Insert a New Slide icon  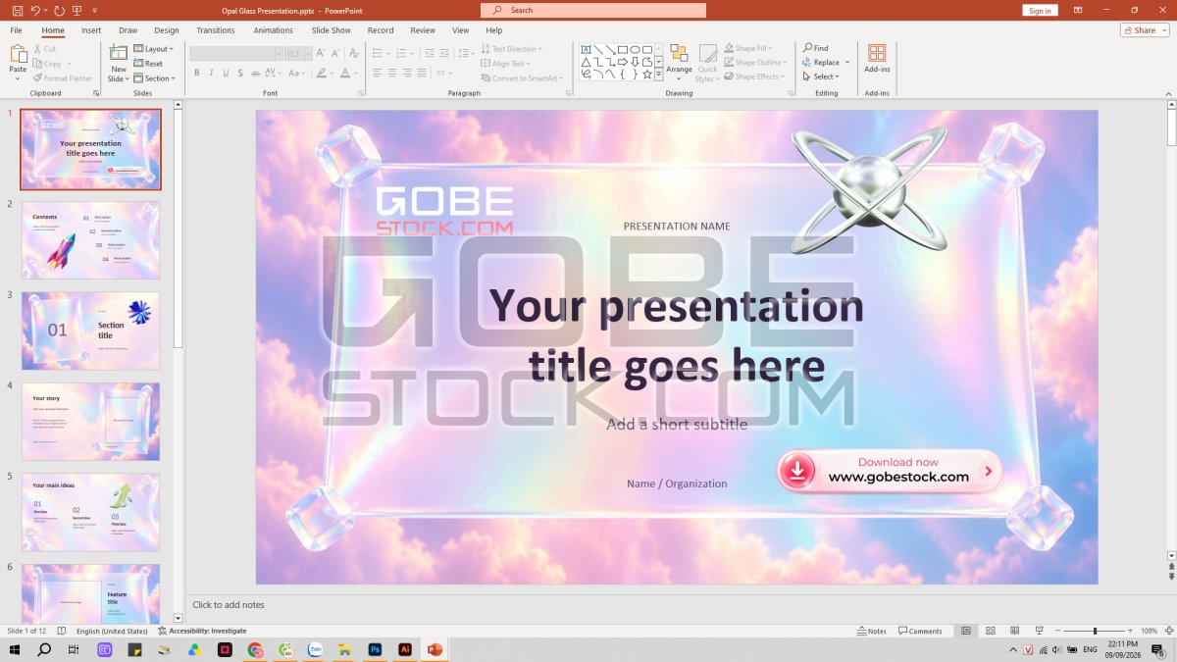click(119, 54)
